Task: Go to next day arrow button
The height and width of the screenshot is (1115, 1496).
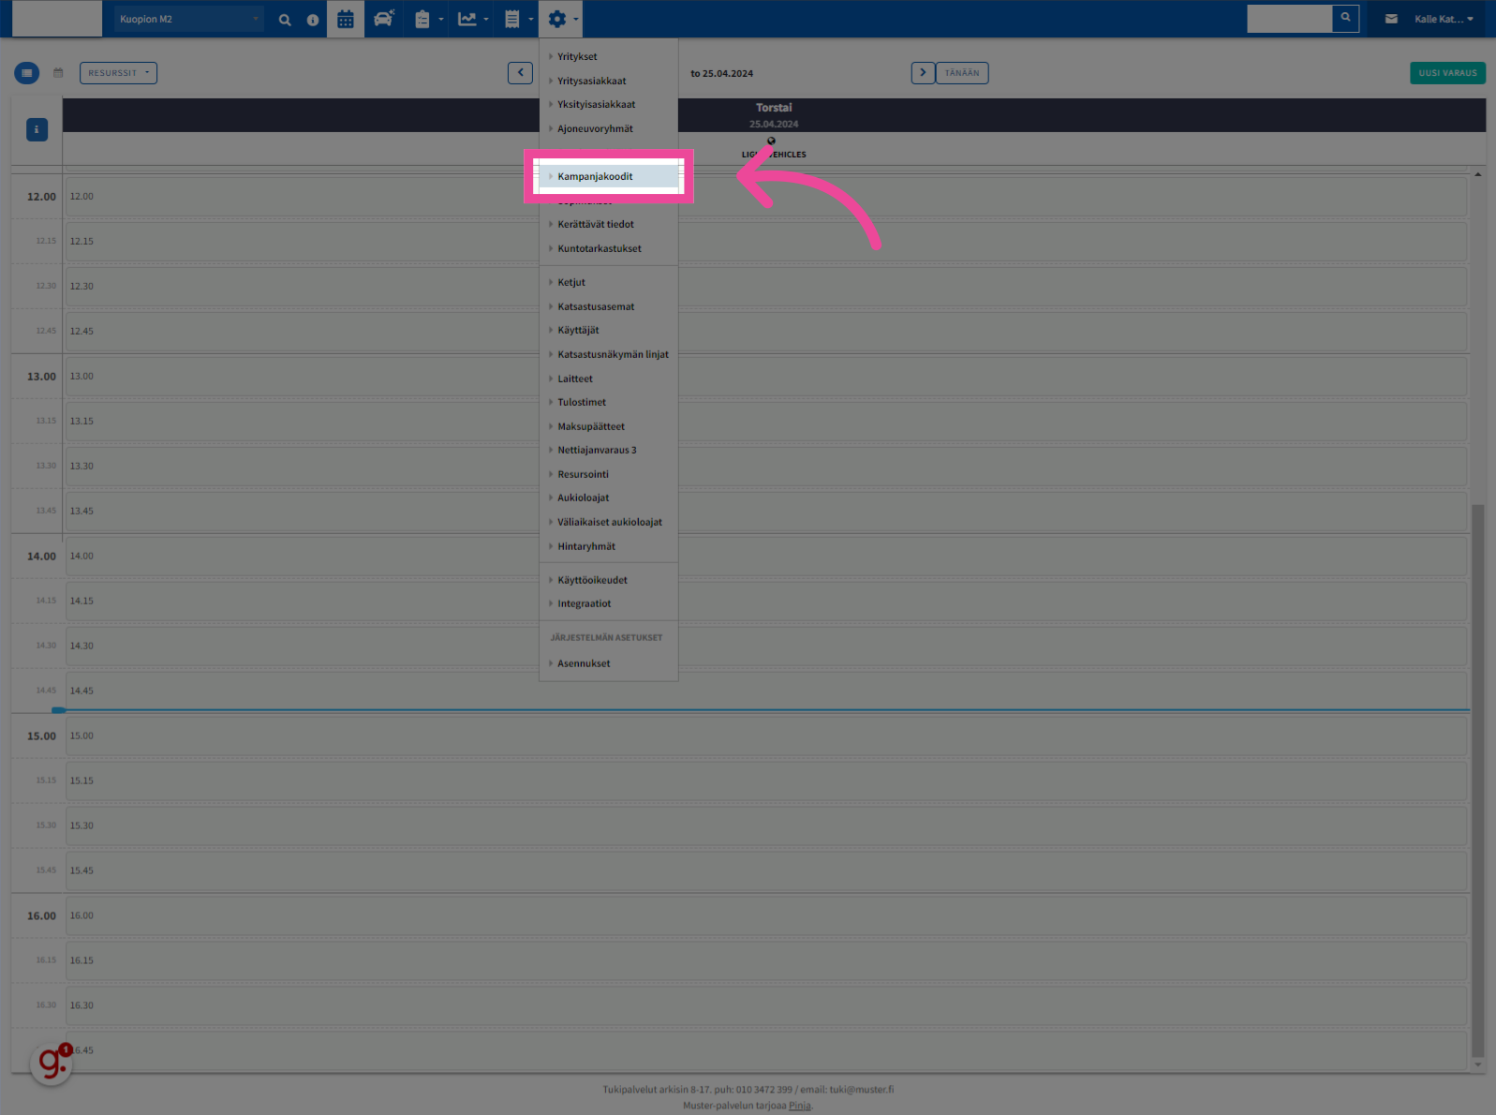Action: coord(923,73)
